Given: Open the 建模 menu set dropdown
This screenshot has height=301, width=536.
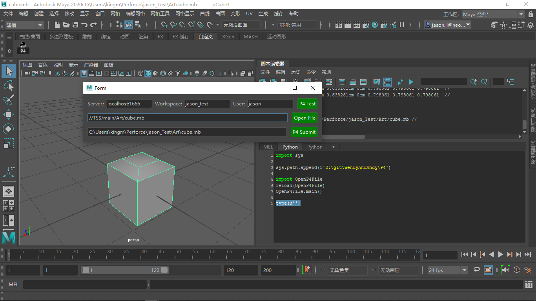Looking at the screenshot, I should coord(24,25).
